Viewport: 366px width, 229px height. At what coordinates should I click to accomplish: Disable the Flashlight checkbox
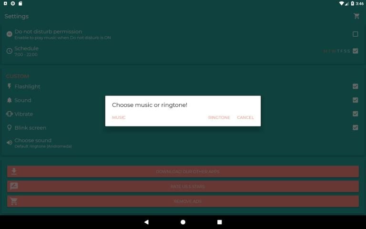pyautogui.click(x=355, y=86)
